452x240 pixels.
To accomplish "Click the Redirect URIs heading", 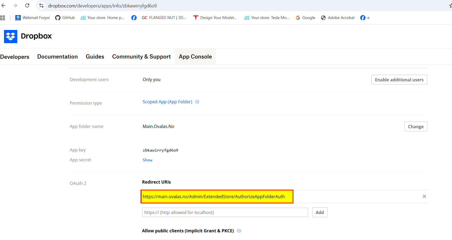I will click(157, 182).
